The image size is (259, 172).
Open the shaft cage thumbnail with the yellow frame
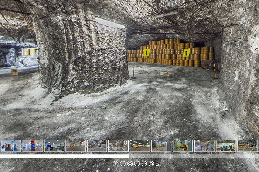pos(204,146)
